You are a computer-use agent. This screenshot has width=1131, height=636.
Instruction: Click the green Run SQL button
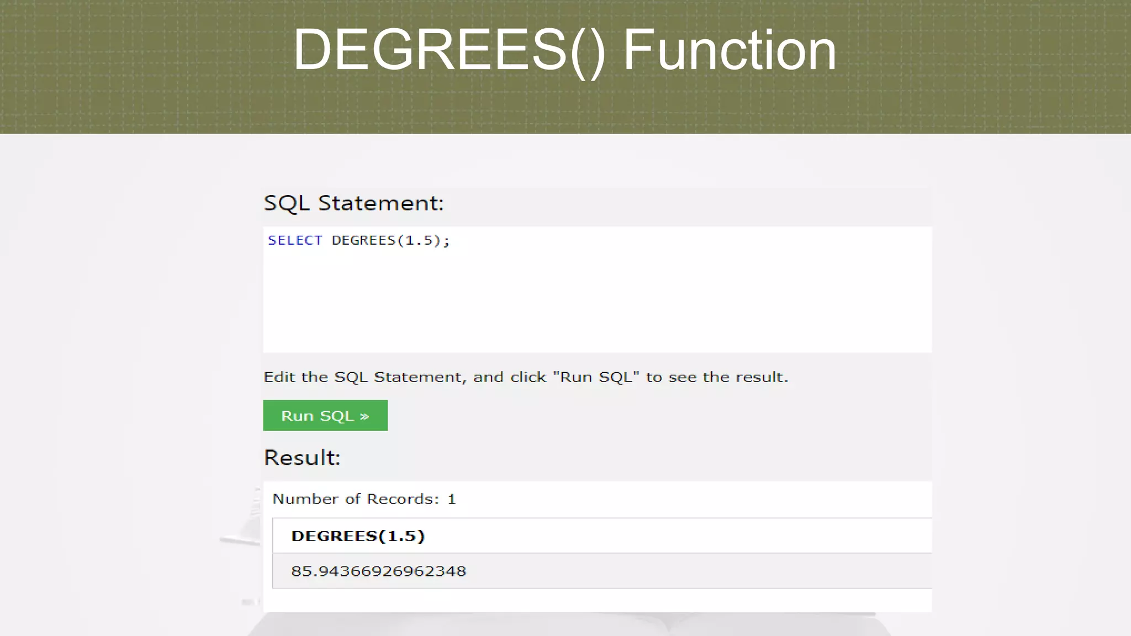pos(325,415)
